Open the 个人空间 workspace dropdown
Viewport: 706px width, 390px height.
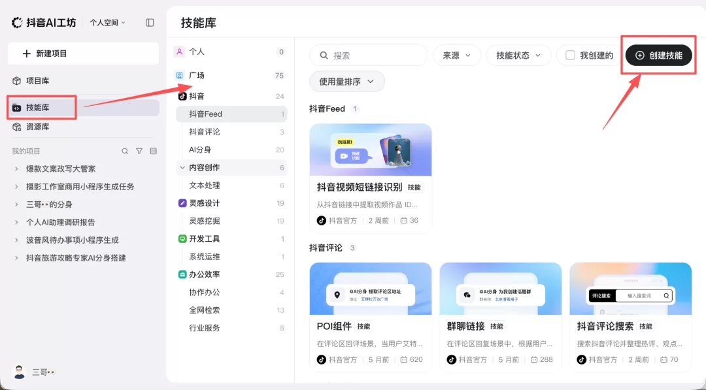pyautogui.click(x=108, y=22)
